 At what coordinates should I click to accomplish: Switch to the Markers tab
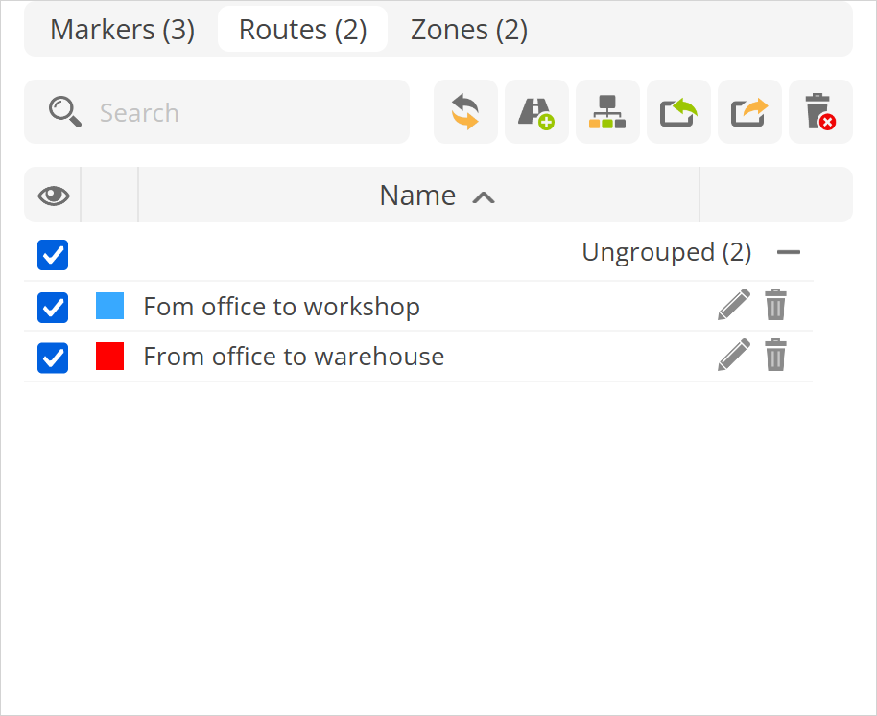[122, 30]
